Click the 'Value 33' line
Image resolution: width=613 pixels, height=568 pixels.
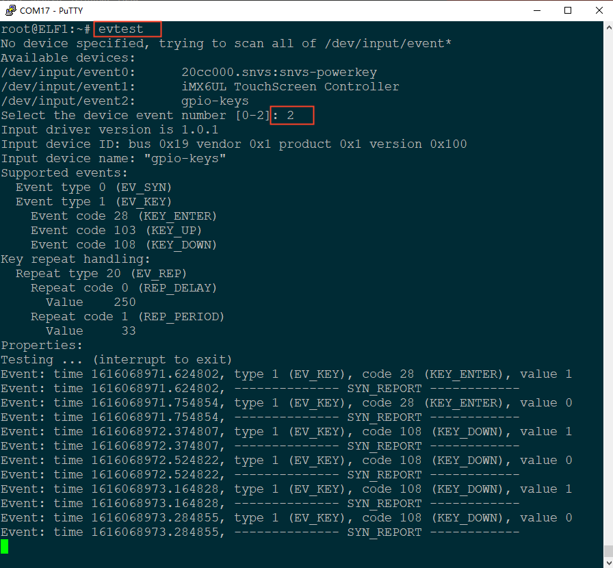(91, 331)
